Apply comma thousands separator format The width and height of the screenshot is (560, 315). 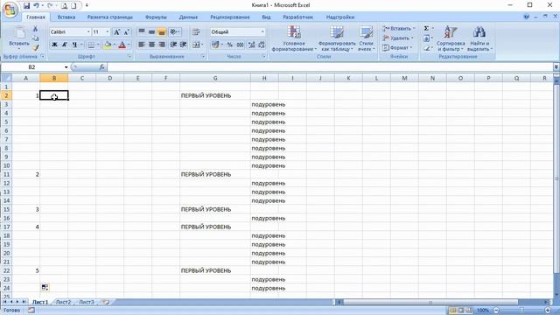coord(240,45)
